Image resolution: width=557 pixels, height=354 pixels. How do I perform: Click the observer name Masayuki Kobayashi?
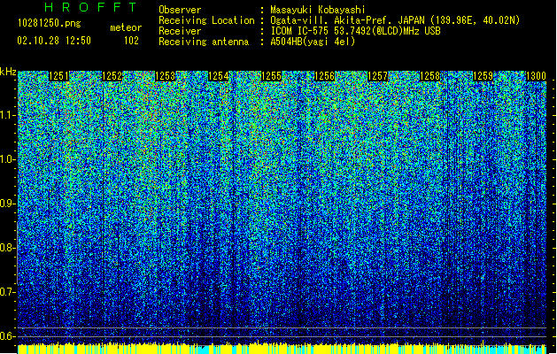pyautogui.click(x=318, y=10)
